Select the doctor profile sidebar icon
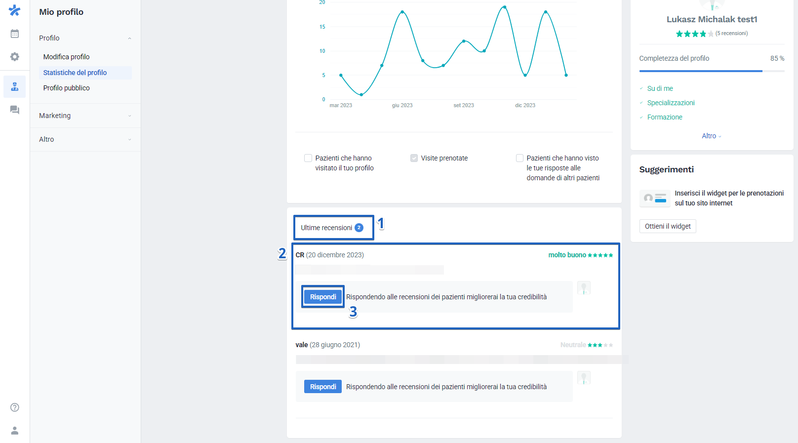Screen dimensions: 798x443 pos(15,87)
